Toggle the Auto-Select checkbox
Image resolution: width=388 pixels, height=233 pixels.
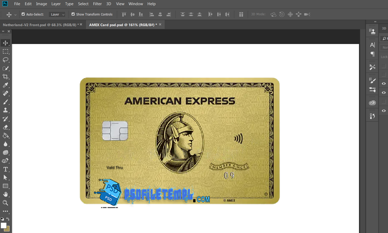click(23, 14)
